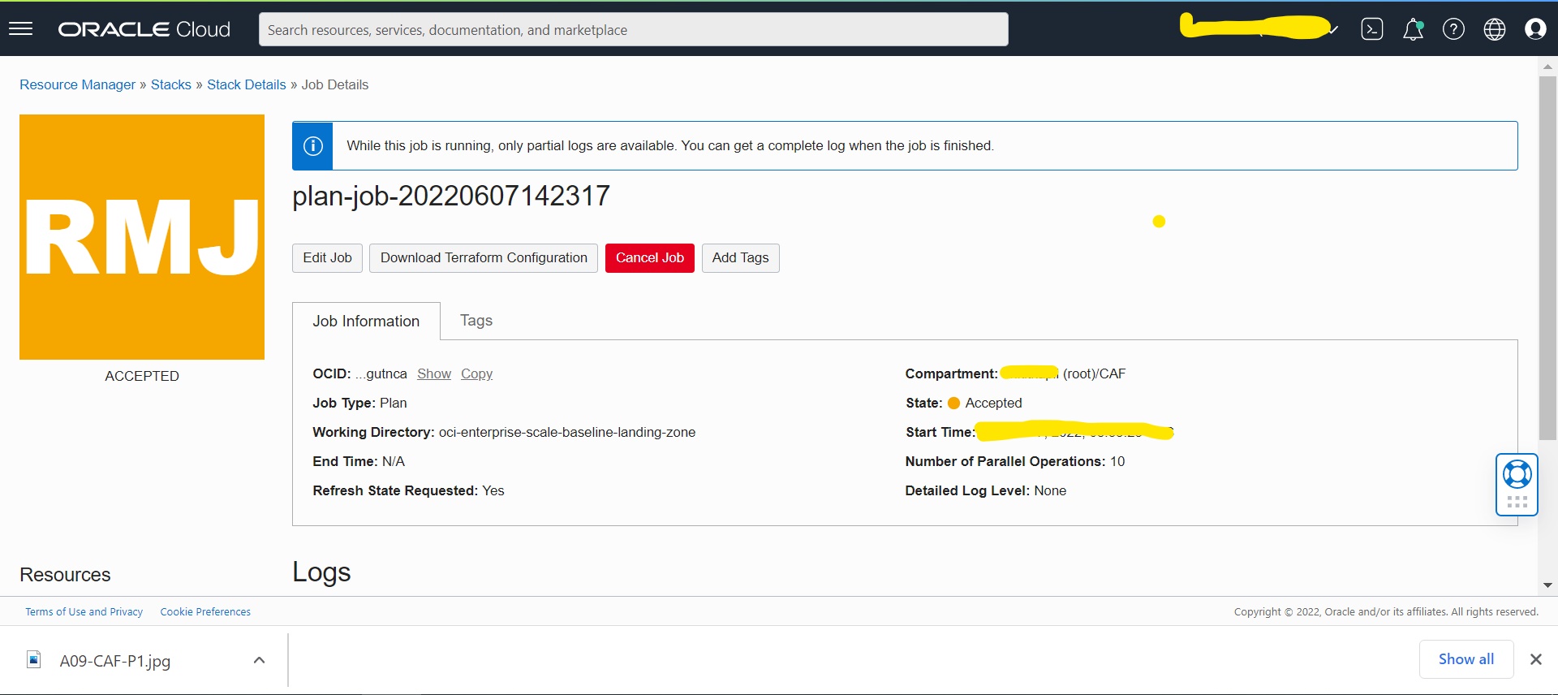The width and height of the screenshot is (1558, 695).
Task: Go to Stack Details breadcrumb link
Action: pyautogui.click(x=246, y=84)
